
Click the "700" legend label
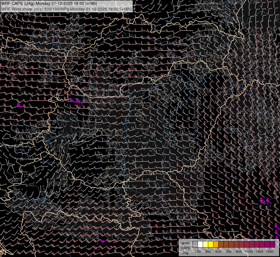click(229, 252)
